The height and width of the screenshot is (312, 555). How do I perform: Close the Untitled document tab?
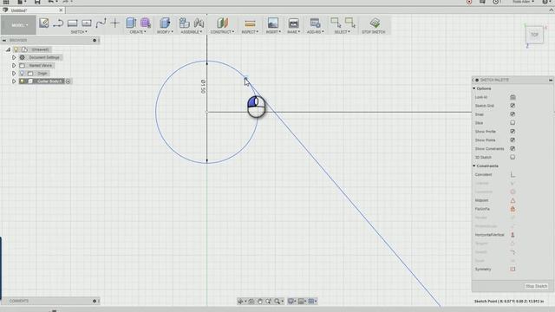[x=61, y=10]
